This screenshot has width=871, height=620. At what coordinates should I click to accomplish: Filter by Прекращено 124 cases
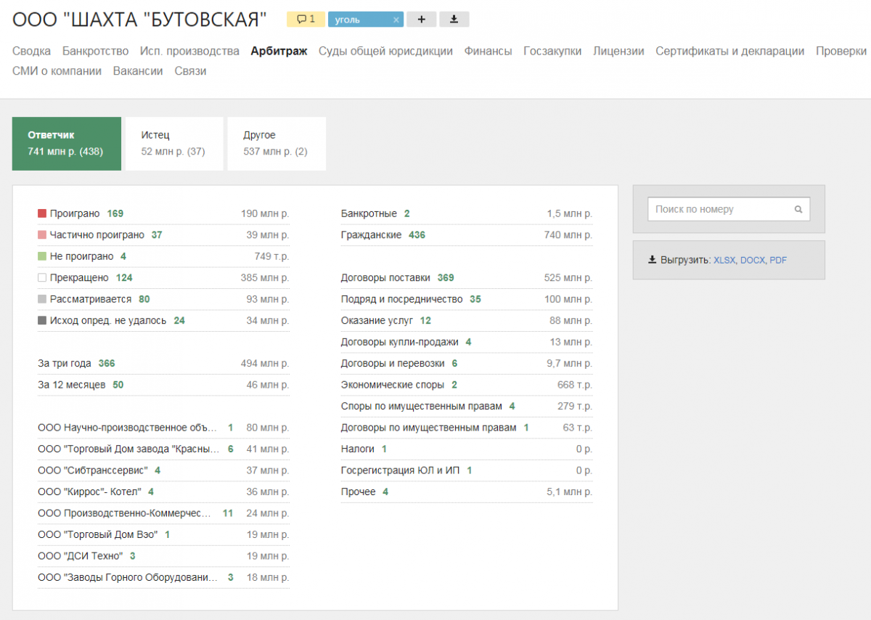pyautogui.click(x=163, y=277)
